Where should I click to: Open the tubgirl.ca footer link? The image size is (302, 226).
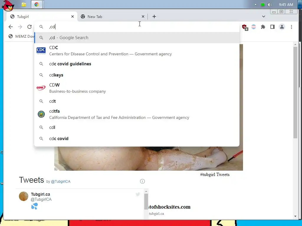point(156,214)
